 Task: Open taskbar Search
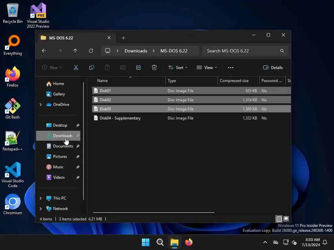coord(160,242)
